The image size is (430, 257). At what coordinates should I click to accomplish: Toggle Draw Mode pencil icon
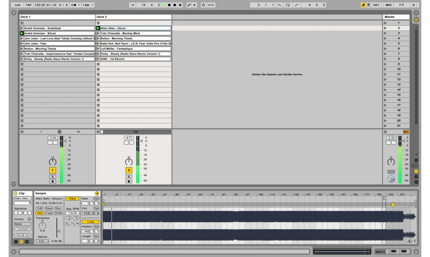click(x=363, y=5)
